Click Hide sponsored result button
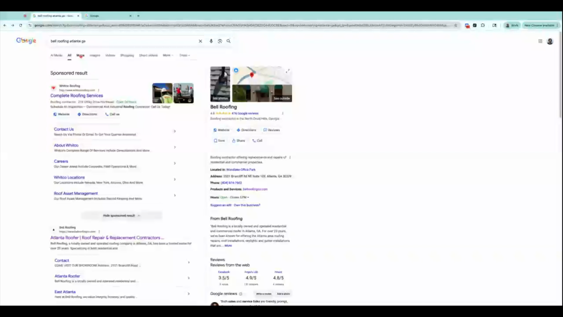 (x=121, y=215)
